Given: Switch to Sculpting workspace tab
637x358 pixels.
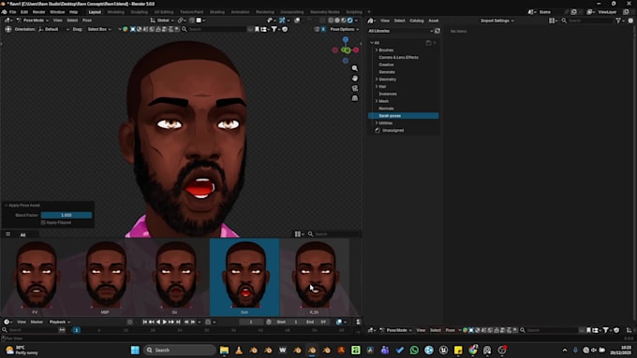Looking at the screenshot, I should click(x=140, y=12).
